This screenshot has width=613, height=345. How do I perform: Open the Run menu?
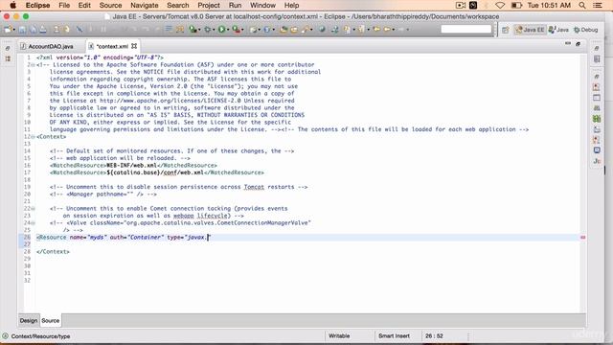(235, 6)
